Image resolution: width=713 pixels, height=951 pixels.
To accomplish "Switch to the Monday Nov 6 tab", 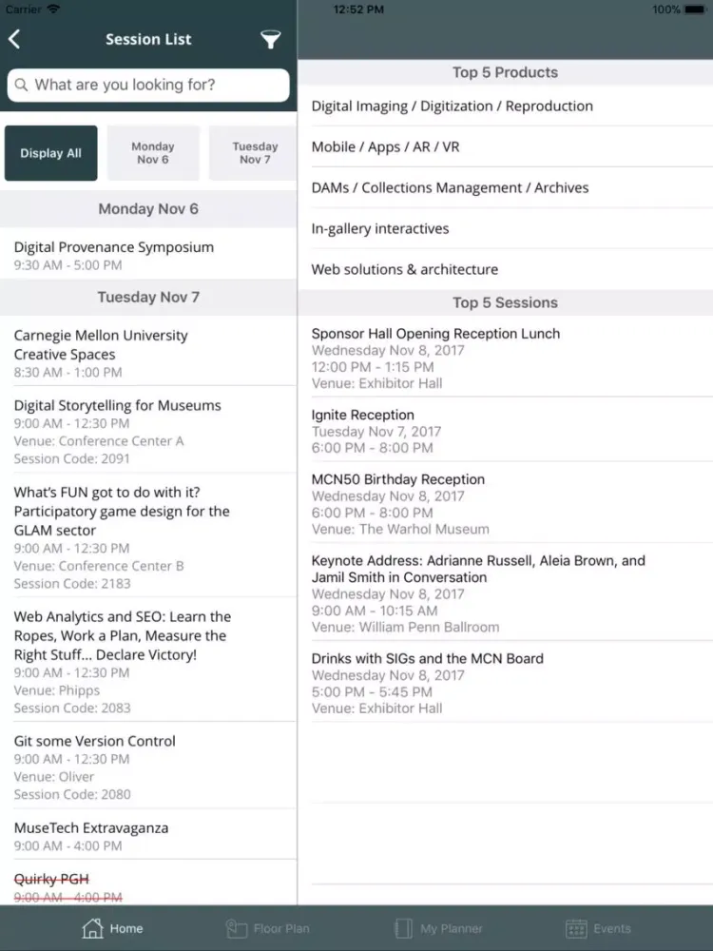I will point(153,153).
